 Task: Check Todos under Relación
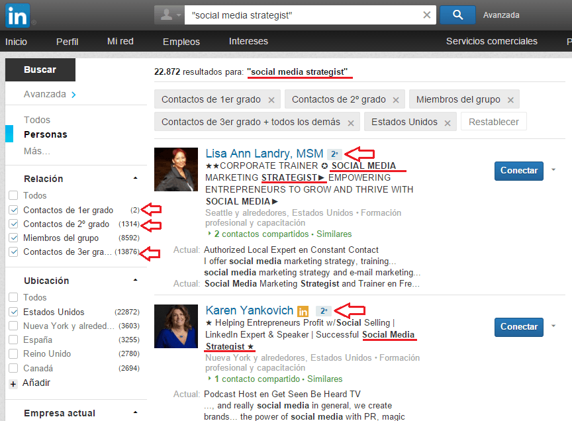coord(13,195)
